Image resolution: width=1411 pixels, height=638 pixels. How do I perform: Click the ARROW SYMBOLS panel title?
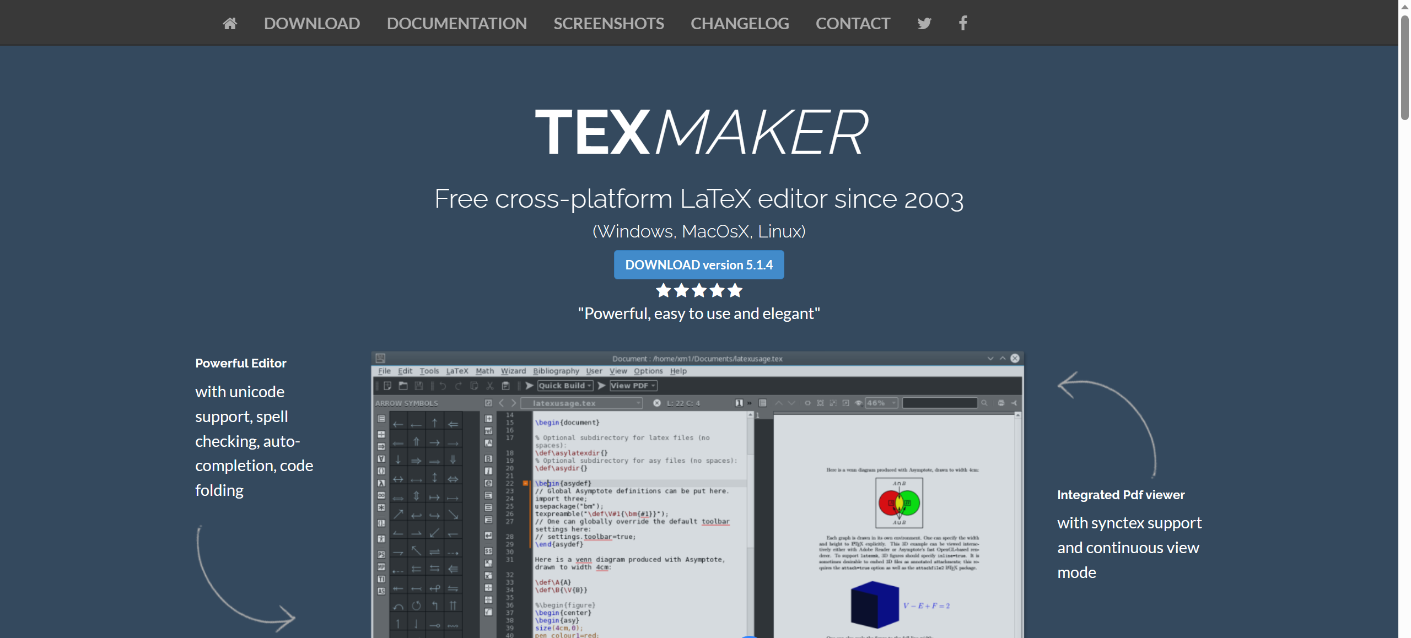click(x=407, y=403)
